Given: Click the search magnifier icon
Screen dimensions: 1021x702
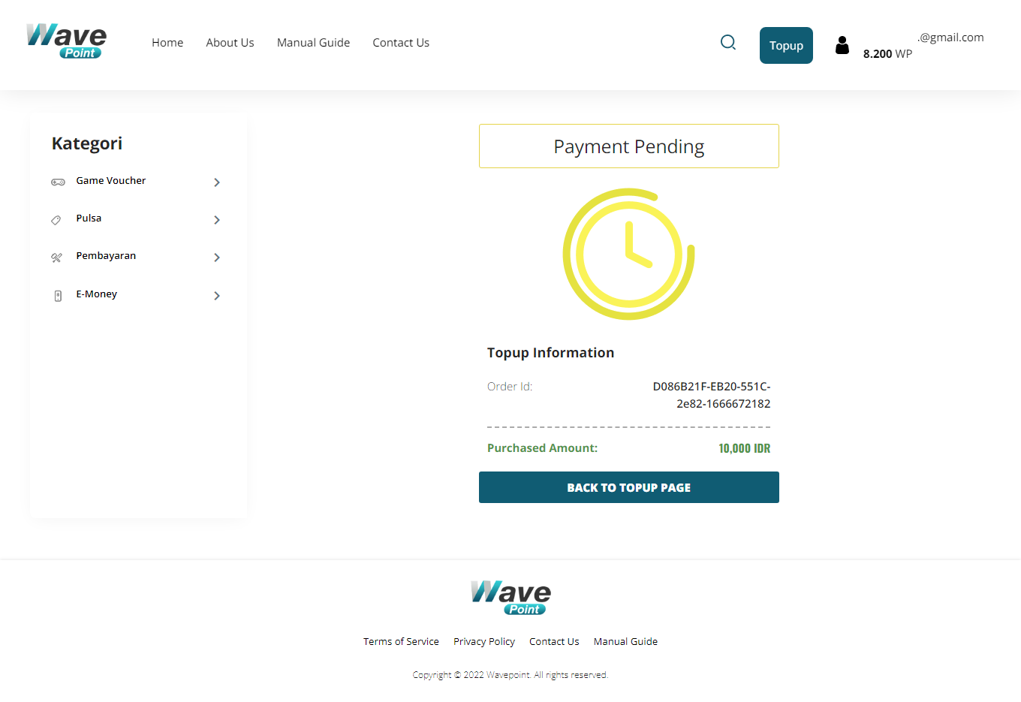Looking at the screenshot, I should [727, 43].
